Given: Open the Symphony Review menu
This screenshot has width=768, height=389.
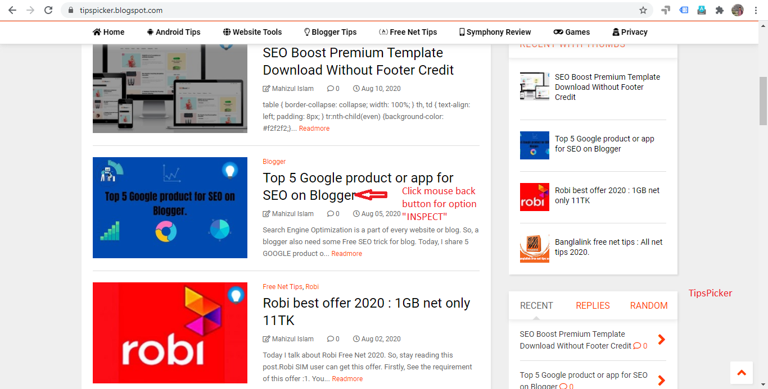Looking at the screenshot, I should (495, 32).
